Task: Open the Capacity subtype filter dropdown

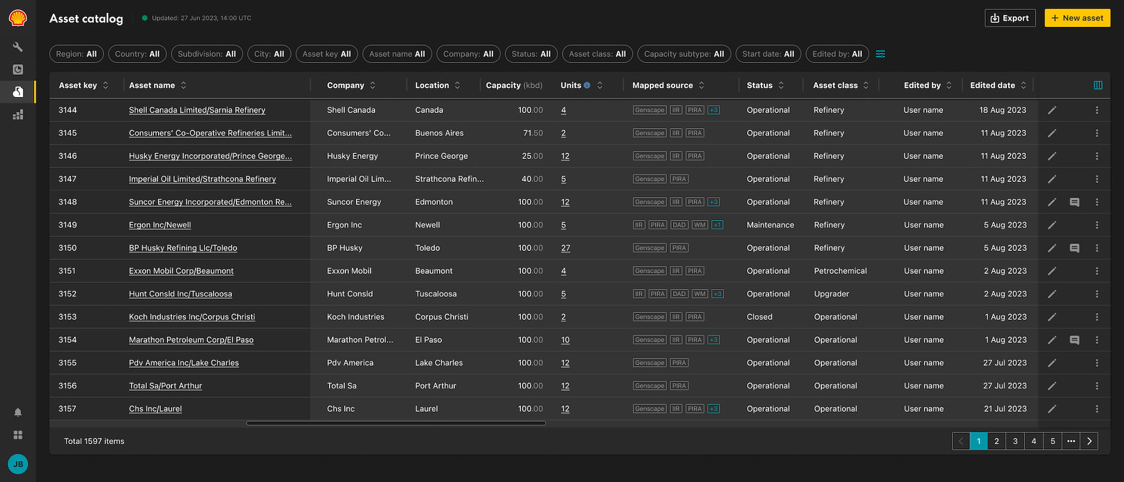Action: point(684,54)
